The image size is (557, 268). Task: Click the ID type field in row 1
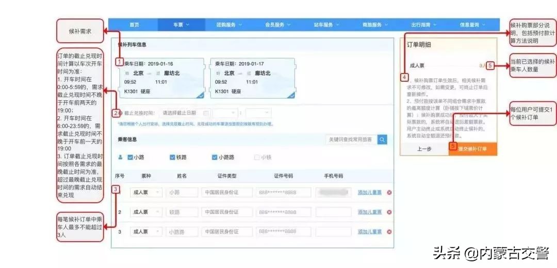227,192
